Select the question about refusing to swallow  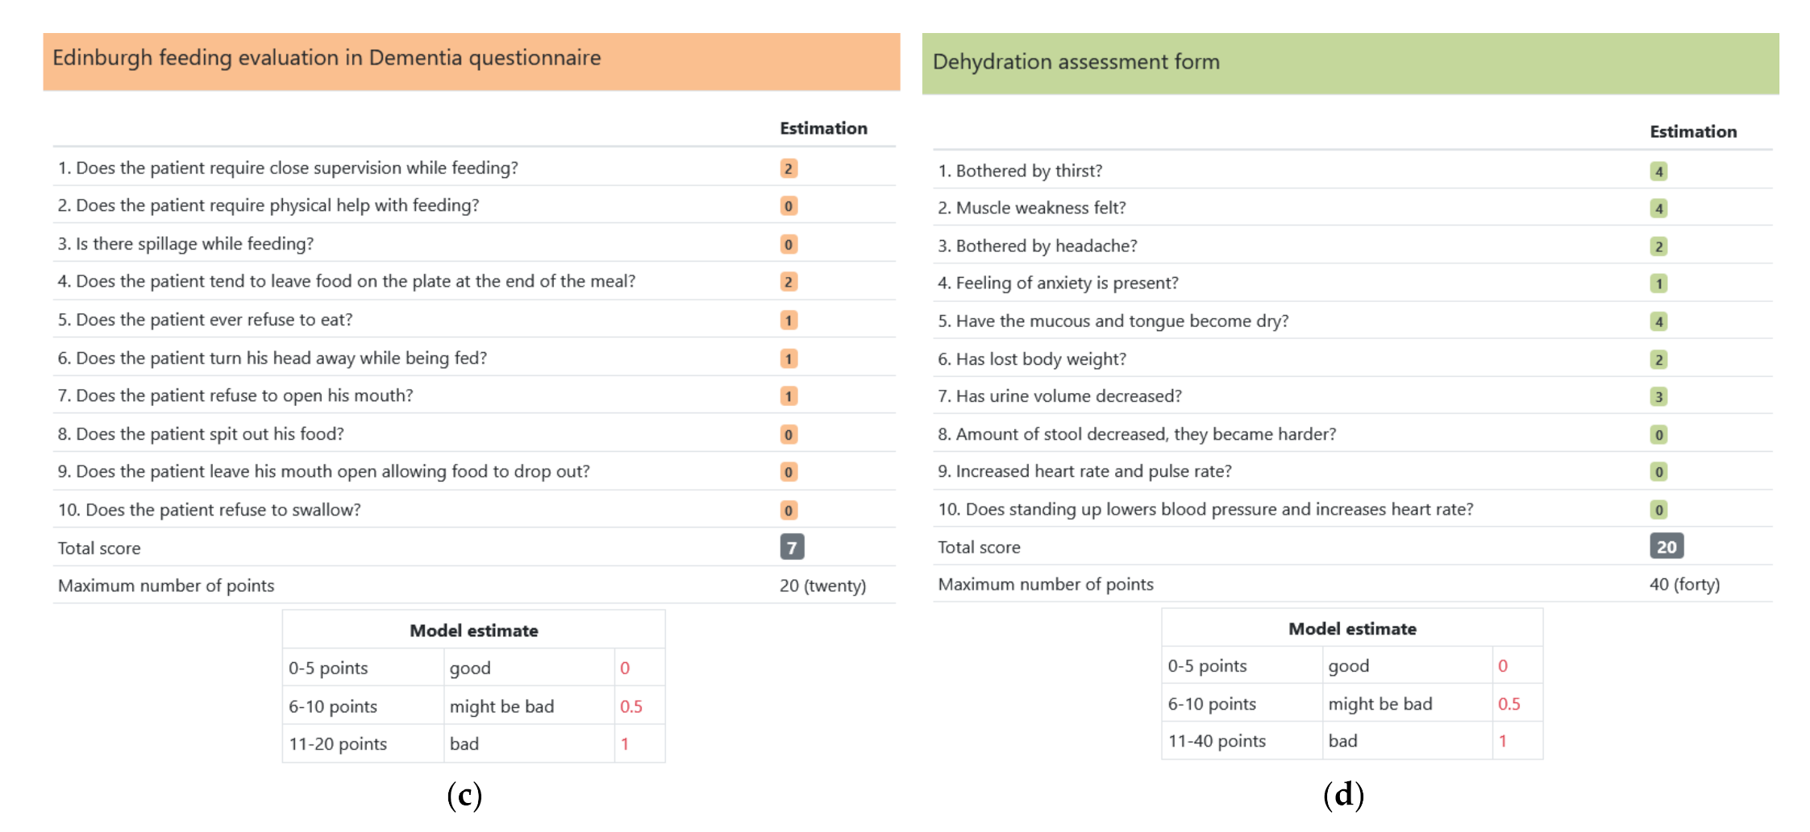[x=209, y=510]
